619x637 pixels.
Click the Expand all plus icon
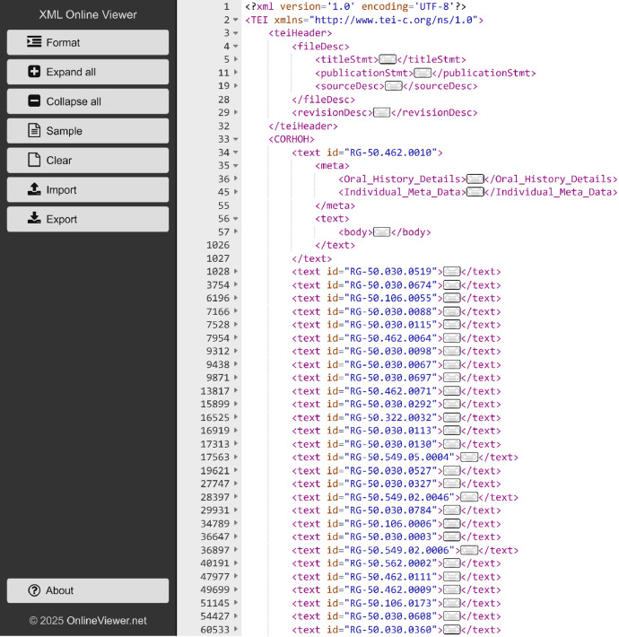tap(34, 72)
